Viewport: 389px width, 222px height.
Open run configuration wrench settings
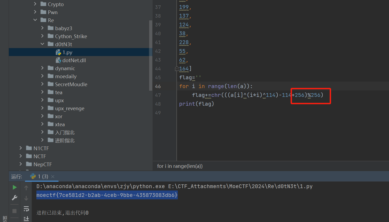(15, 198)
